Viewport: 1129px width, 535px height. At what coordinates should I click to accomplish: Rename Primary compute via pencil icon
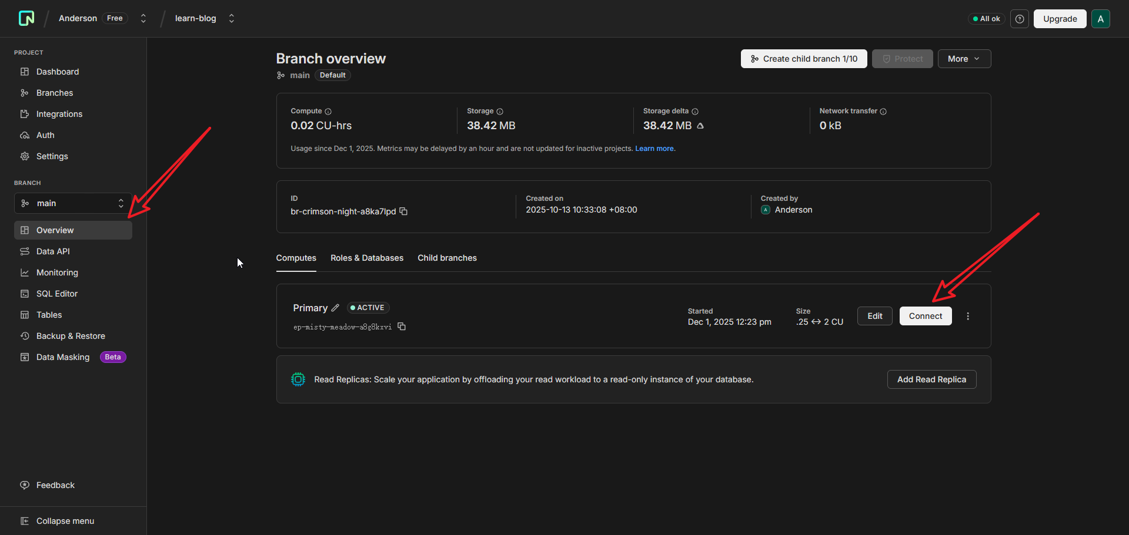click(x=335, y=308)
